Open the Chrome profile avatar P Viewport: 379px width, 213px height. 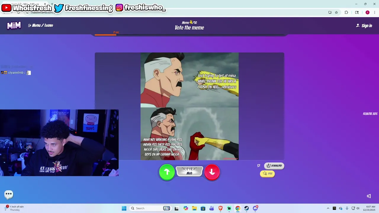coord(367,12)
